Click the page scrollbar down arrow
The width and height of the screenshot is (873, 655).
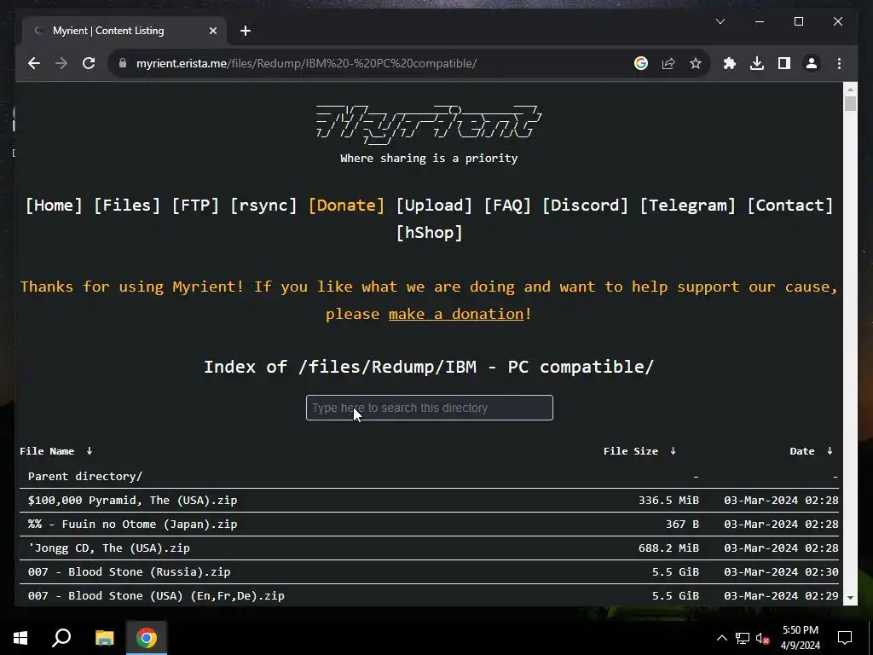(x=850, y=598)
